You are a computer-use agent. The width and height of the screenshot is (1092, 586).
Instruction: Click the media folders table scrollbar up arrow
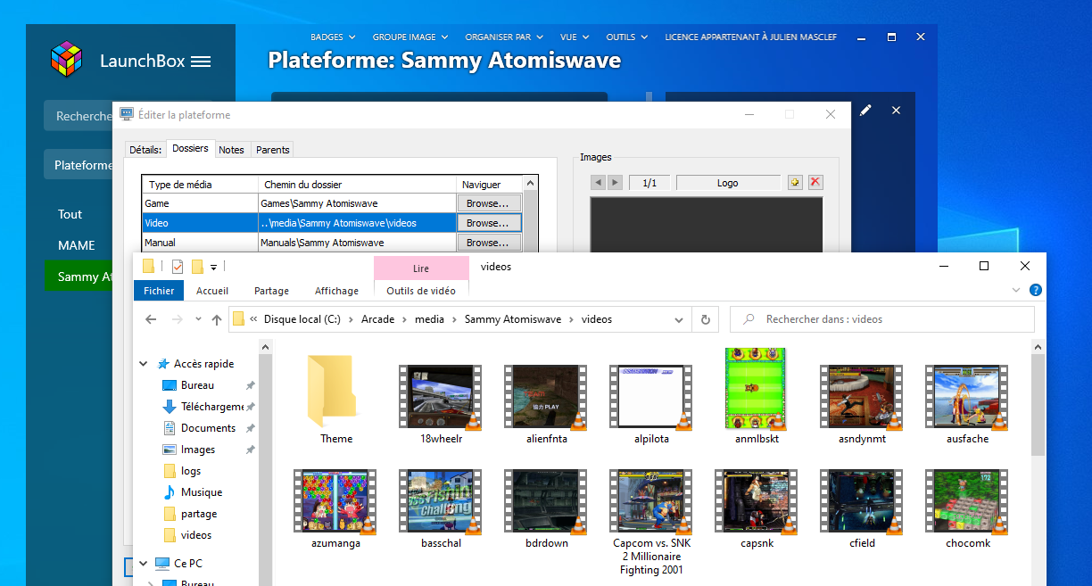pos(531,184)
